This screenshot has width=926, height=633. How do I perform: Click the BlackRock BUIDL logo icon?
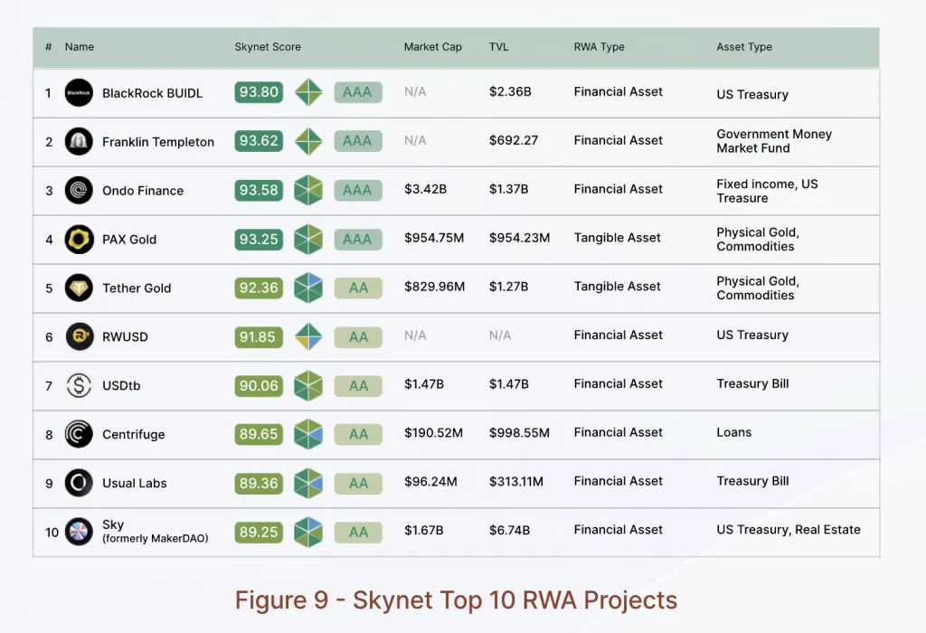(80, 93)
